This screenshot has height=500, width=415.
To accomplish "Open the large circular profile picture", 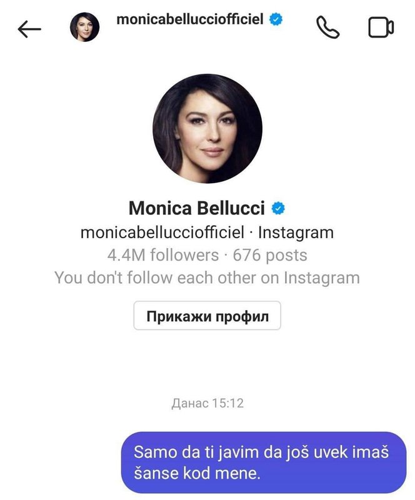I will point(207,129).
